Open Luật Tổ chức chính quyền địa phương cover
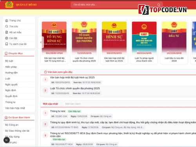This screenshot has width=196, height=147. (x=84, y=38)
